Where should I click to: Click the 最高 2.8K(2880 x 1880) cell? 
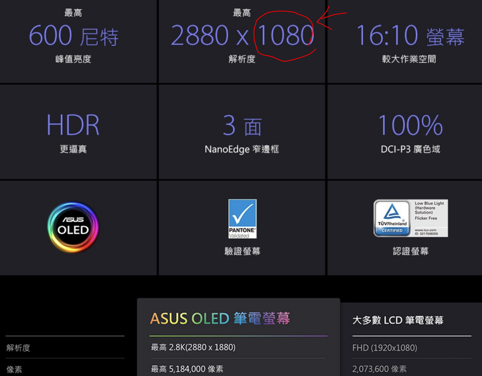point(193,347)
